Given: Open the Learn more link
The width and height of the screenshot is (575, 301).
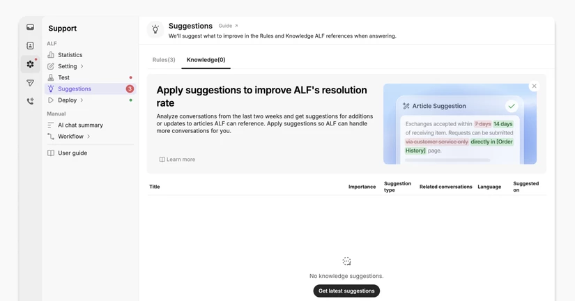Looking at the screenshot, I should coord(177,160).
